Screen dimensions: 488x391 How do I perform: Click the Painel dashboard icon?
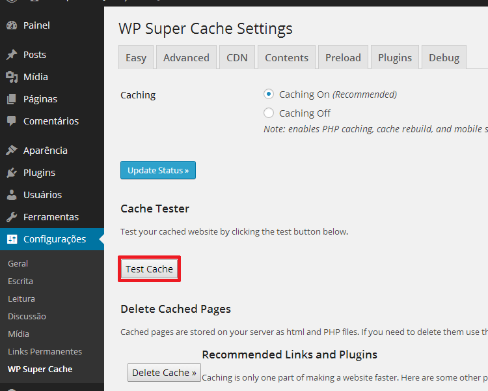pyautogui.click(x=12, y=25)
